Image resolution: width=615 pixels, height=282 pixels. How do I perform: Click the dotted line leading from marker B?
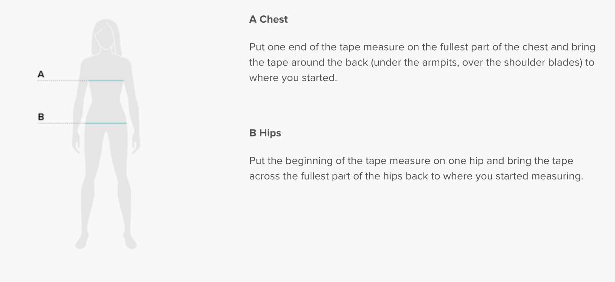(61, 123)
